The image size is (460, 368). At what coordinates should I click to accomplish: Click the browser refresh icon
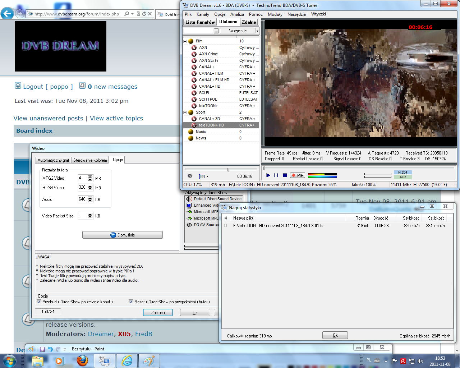pyautogui.click(x=144, y=14)
